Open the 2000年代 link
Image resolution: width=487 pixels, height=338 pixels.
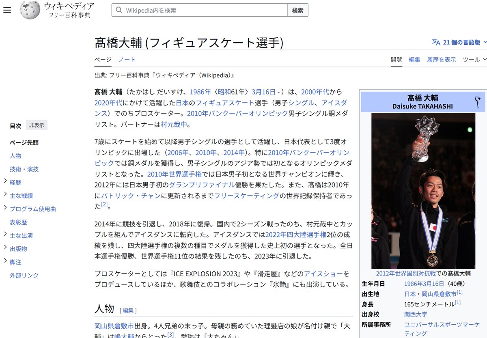tap(316, 92)
